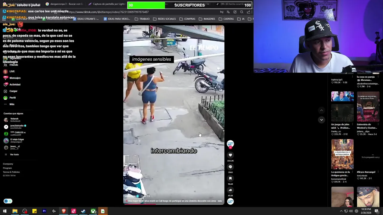Open File Explorer from taskbar
This screenshot has height=215, width=383.
click(x=15, y=211)
